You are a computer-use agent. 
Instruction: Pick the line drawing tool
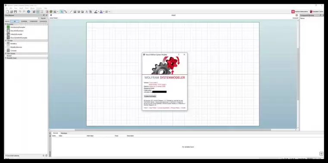(x=71, y=12)
